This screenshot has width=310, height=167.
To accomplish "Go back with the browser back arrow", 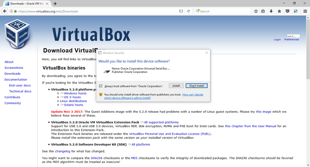I will 5,11.
